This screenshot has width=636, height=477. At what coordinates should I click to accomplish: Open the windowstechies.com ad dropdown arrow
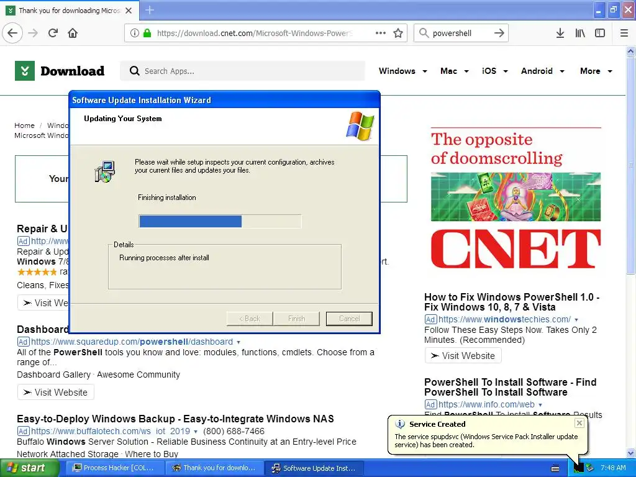click(576, 320)
